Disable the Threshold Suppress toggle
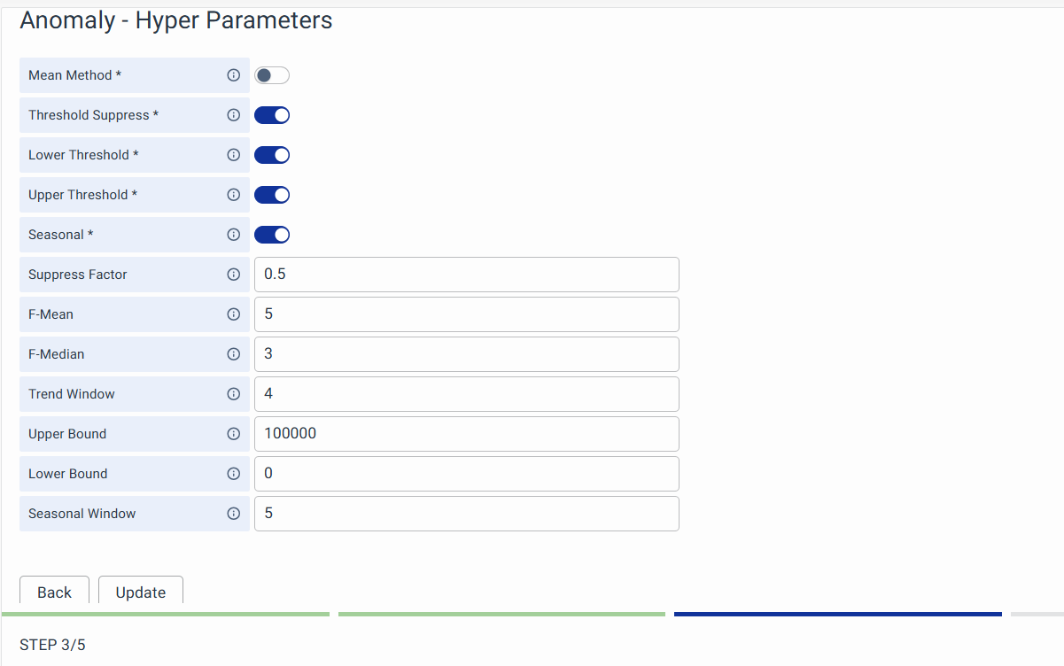1064x666 pixels. pyautogui.click(x=272, y=115)
